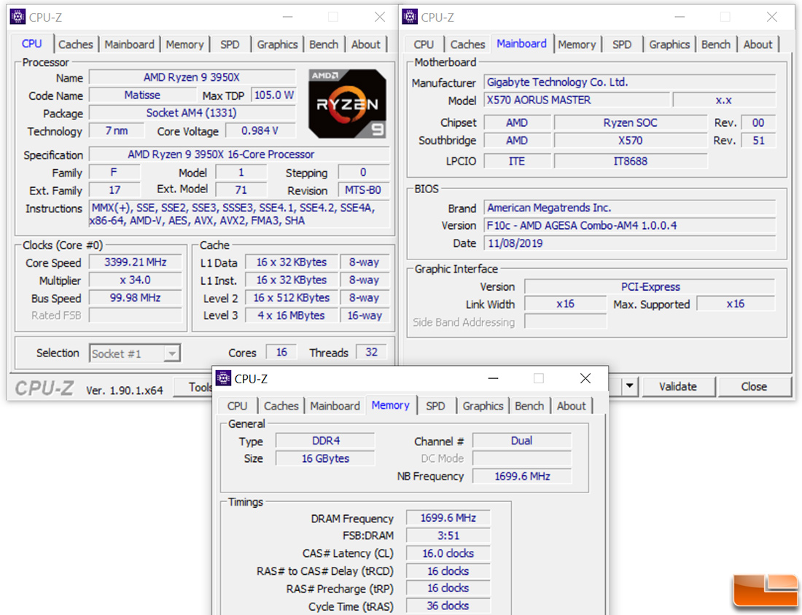Click the CPU-Z app icon in Memory window title bar
The height and width of the screenshot is (615, 802).
coord(224,378)
